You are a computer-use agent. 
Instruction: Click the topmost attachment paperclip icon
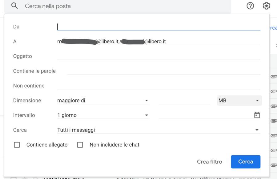tap(273, 77)
